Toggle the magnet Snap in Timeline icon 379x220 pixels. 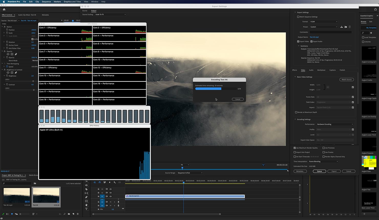[100, 182]
